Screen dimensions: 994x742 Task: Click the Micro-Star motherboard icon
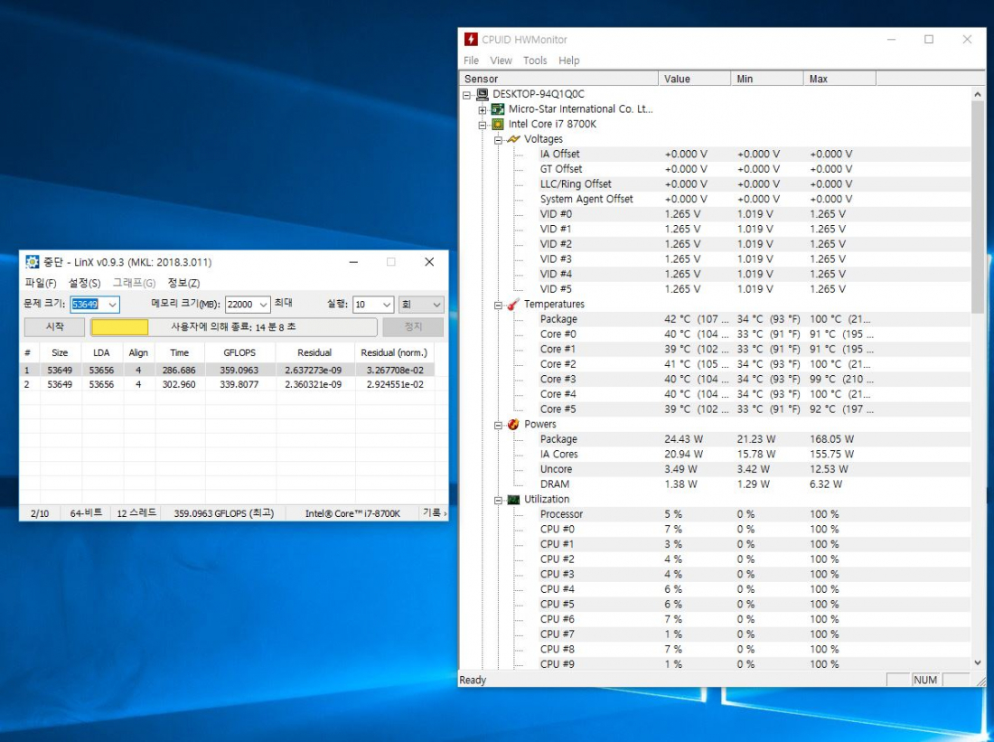498,109
